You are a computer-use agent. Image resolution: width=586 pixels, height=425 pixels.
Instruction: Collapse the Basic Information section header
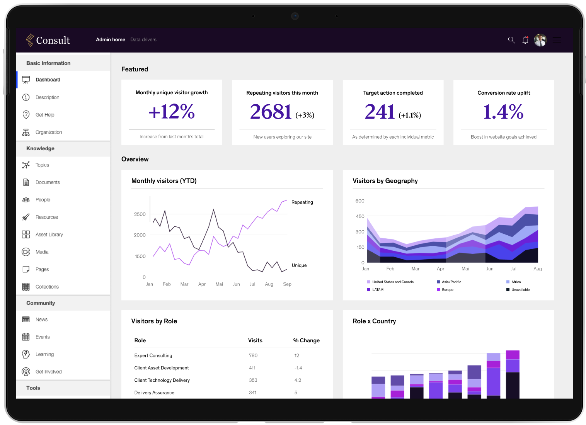pyautogui.click(x=63, y=63)
